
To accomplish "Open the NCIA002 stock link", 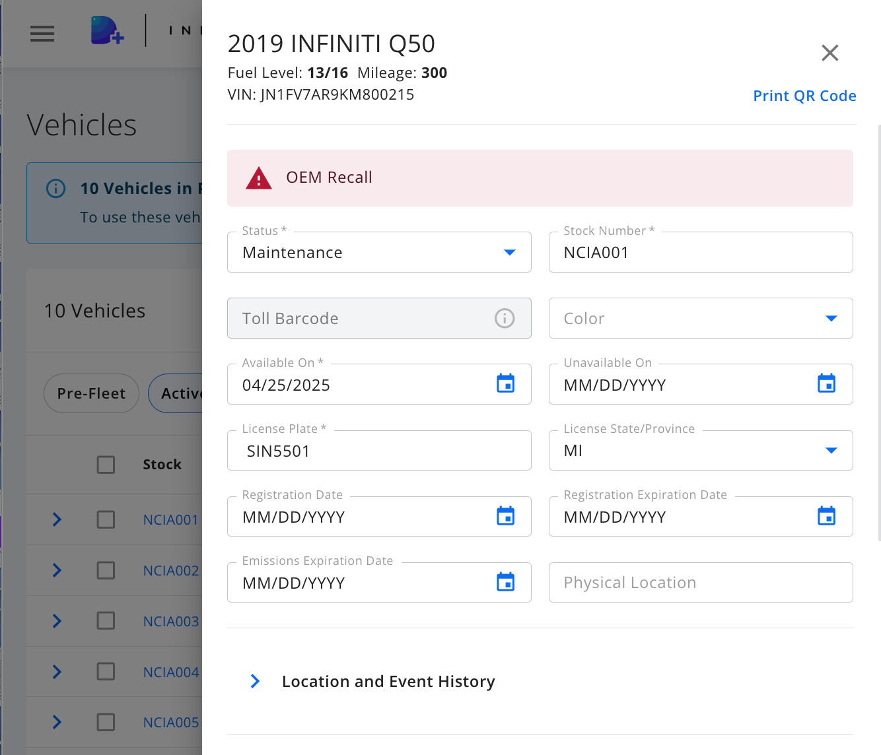I will tap(171, 570).
